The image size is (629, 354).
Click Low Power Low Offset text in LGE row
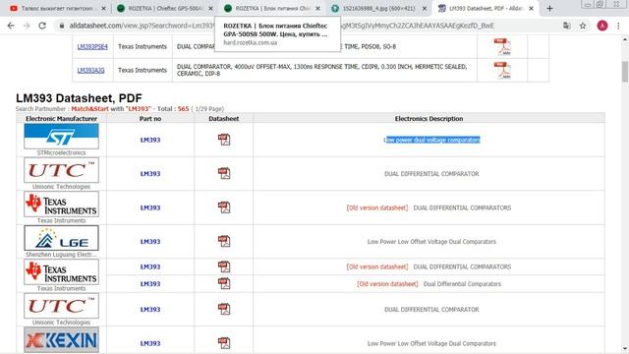[x=431, y=242]
